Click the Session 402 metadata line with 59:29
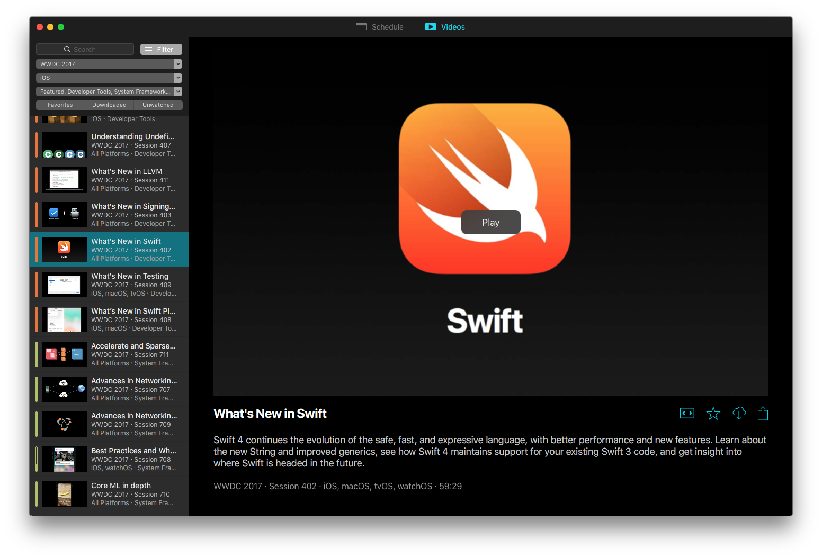 pos(338,486)
